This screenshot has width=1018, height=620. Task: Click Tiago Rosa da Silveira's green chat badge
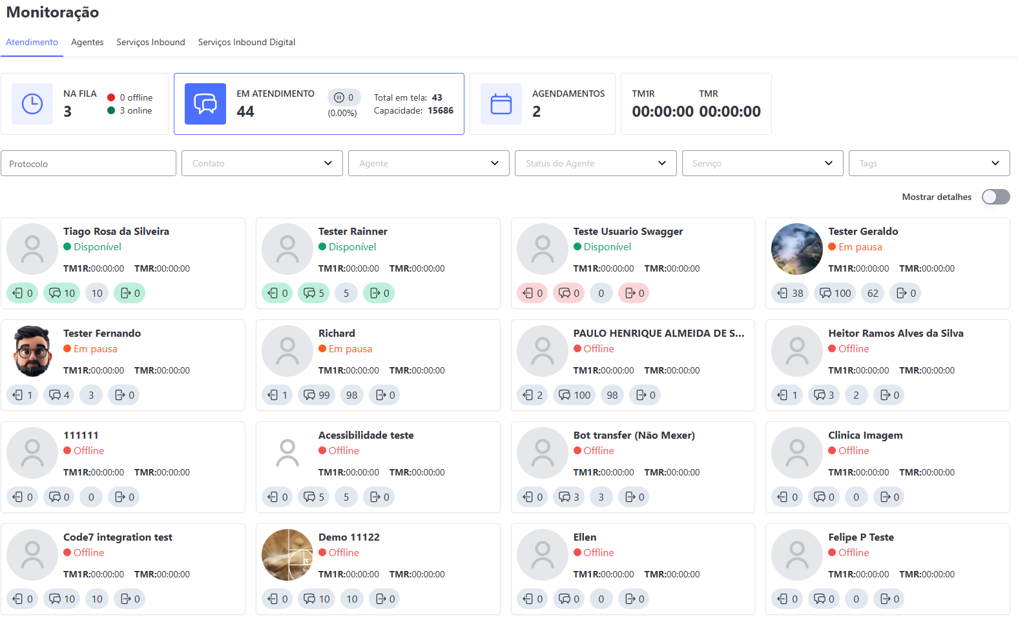62,293
